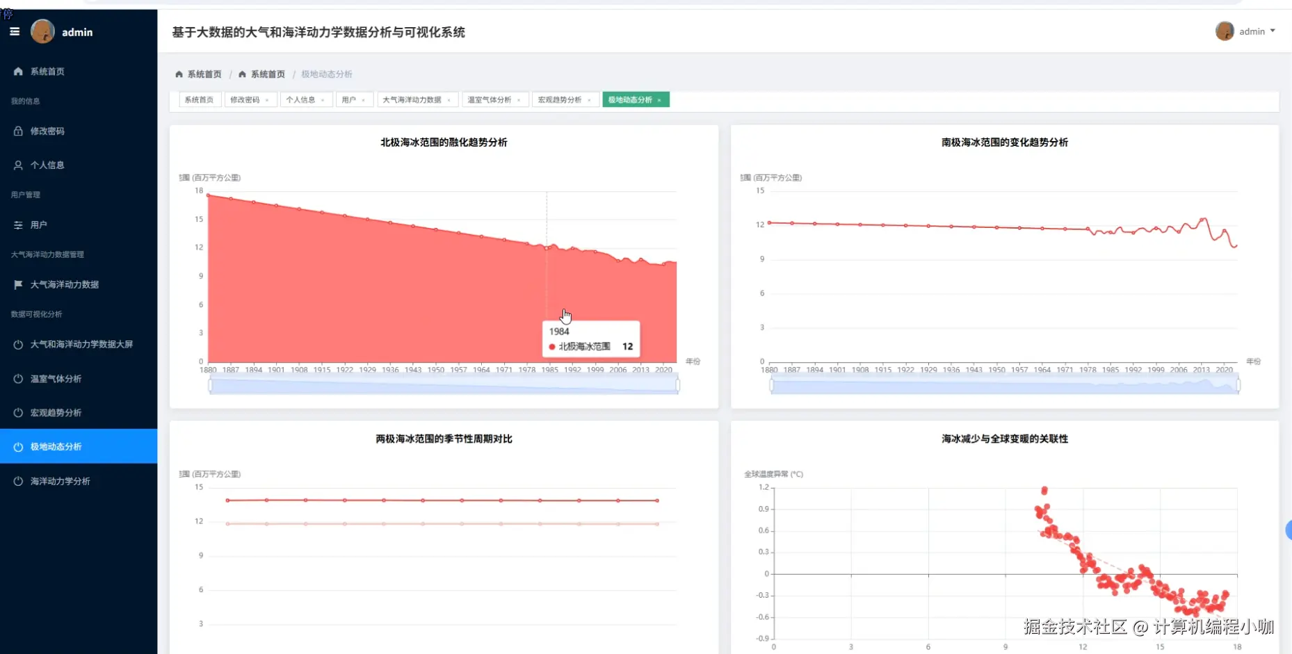Close the 个人信息 tab
Image resolution: width=1292 pixels, height=654 pixels.
point(323,100)
